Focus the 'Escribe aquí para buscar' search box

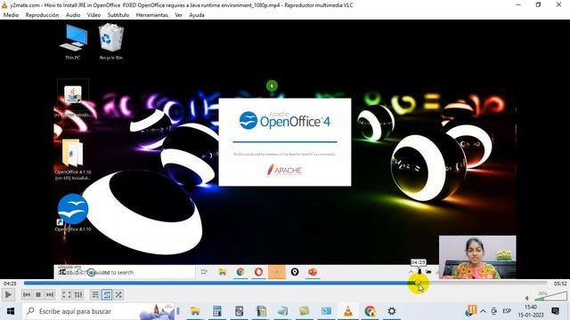click(x=98, y=311)
